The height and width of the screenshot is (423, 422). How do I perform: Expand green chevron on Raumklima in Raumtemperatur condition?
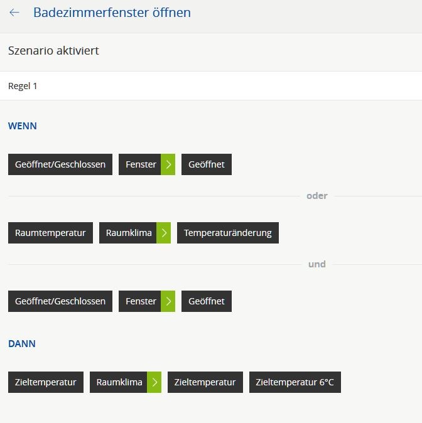(x=164, y=233)
